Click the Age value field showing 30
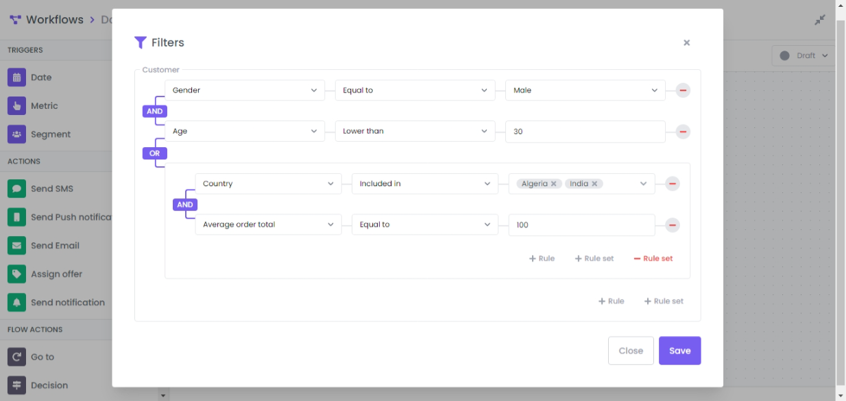 (585, 131)
